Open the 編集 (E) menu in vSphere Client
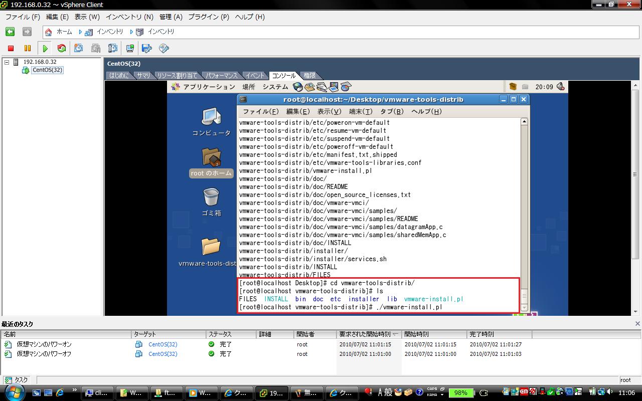 pos(57,17)
